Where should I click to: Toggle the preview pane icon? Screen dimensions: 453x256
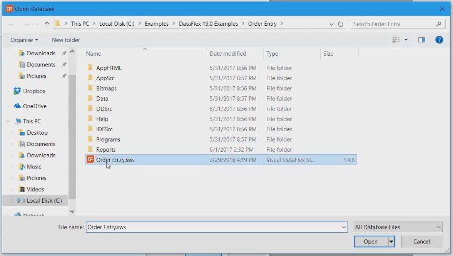click(421, 40)
